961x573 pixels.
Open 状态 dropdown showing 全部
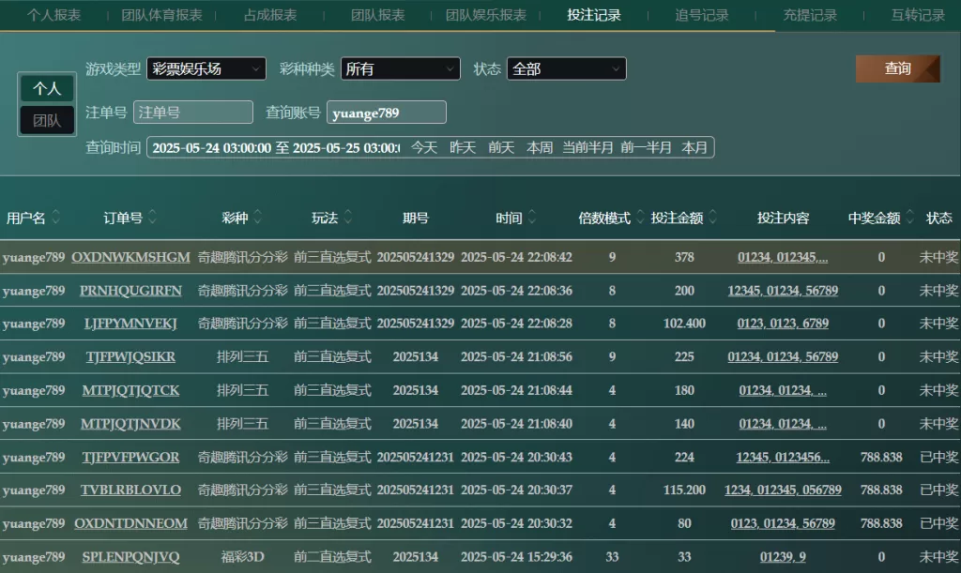point(566,68)
